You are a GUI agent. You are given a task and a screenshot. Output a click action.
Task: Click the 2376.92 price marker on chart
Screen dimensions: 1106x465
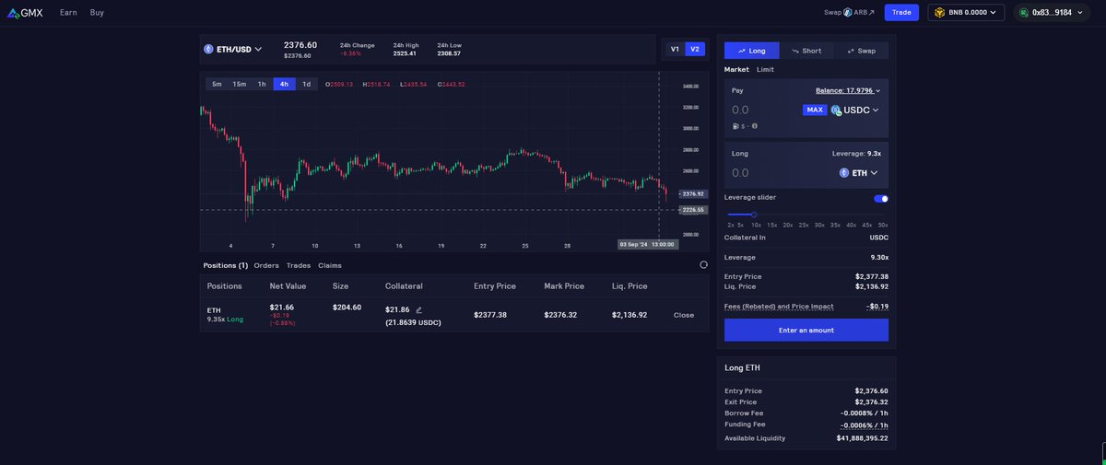pos(692,193)
